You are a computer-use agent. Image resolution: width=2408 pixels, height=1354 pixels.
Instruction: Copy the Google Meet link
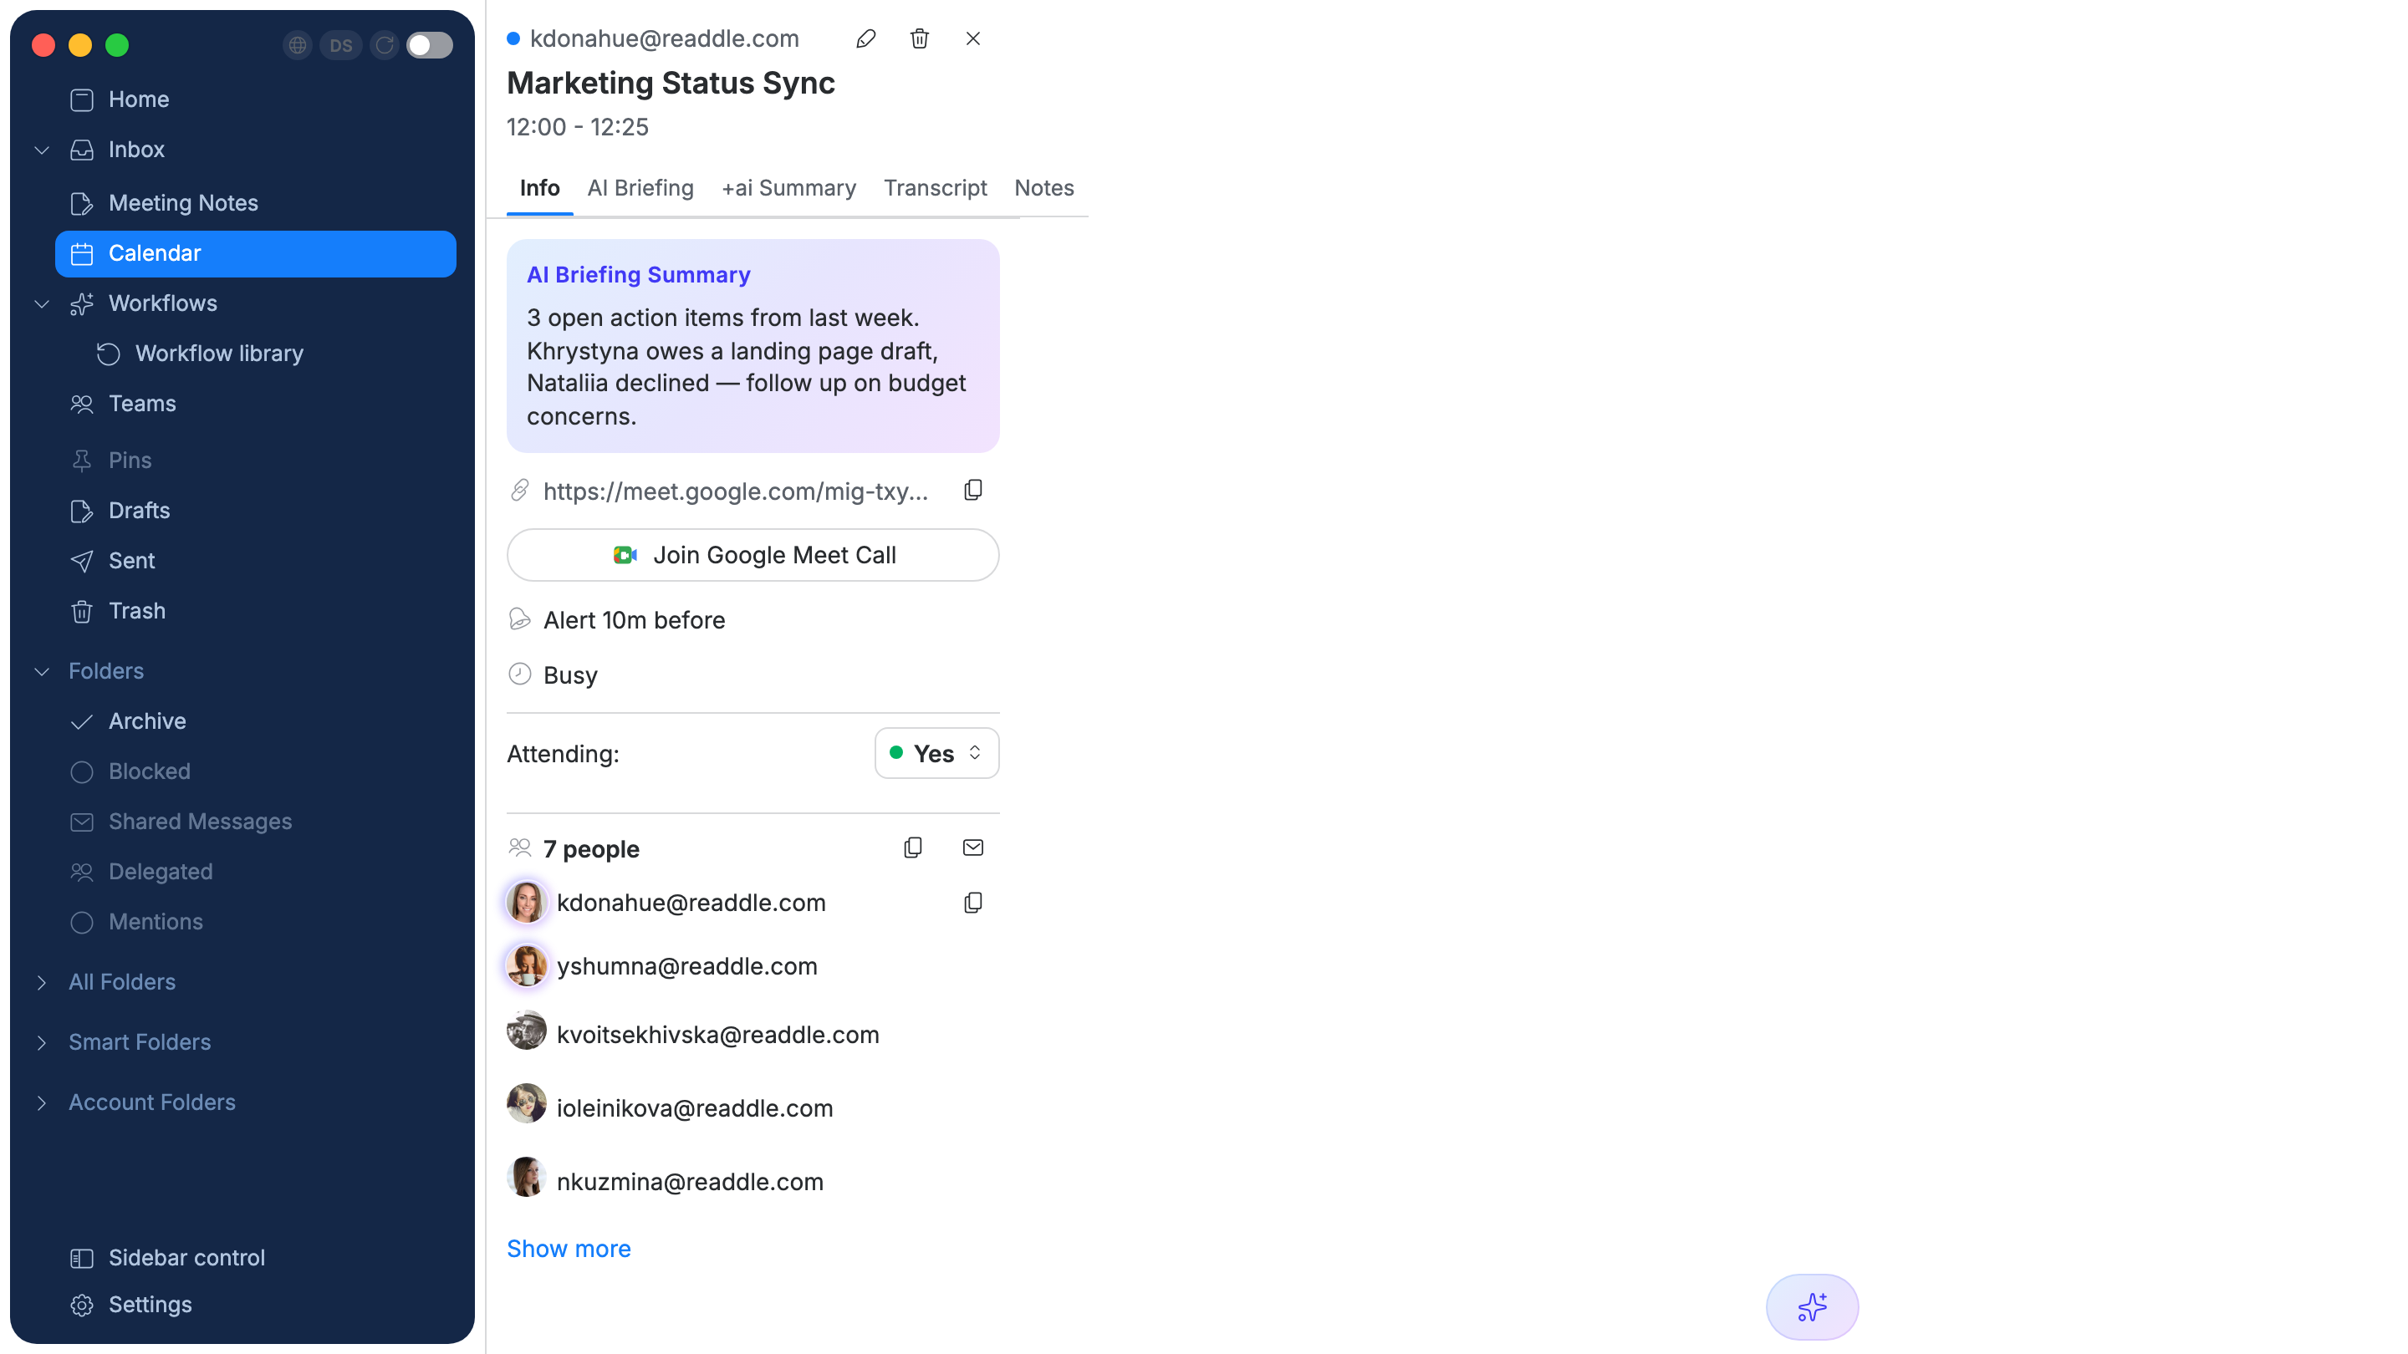pos(973,491)
